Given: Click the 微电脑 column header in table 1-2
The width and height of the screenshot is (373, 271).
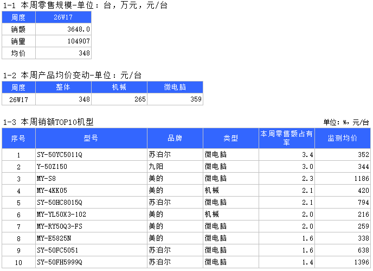Looking at the screenshot, I should 175,87.
